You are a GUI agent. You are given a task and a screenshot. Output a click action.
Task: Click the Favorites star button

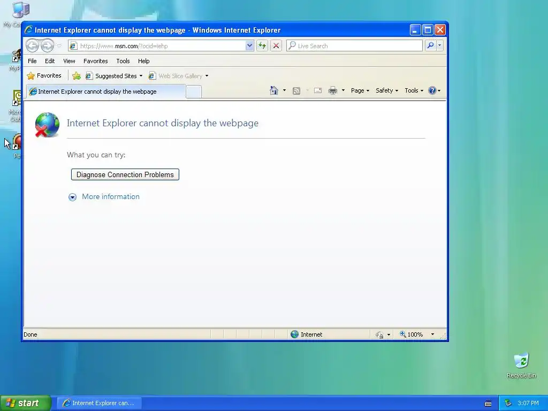[x=44, y=75]
